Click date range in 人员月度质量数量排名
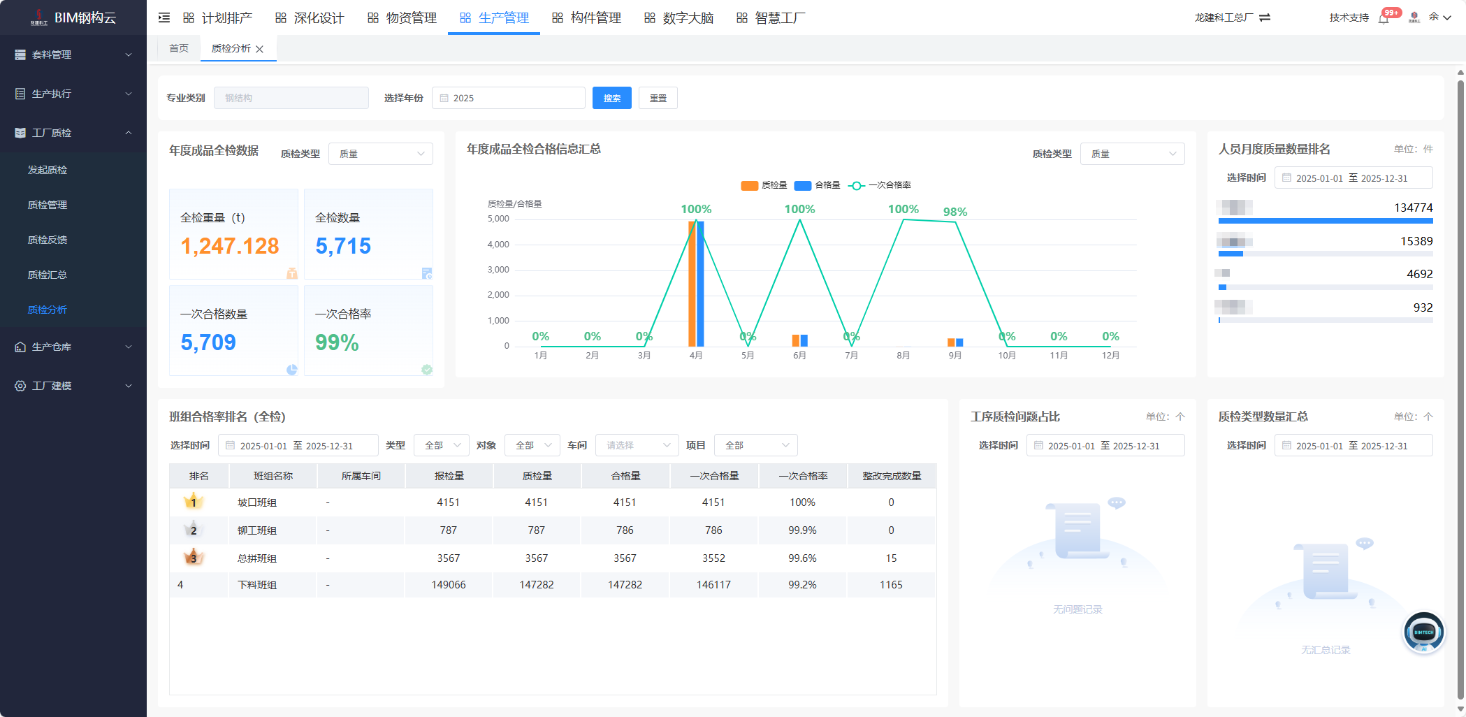The image size is (1466, 717). click(1353, 178)
